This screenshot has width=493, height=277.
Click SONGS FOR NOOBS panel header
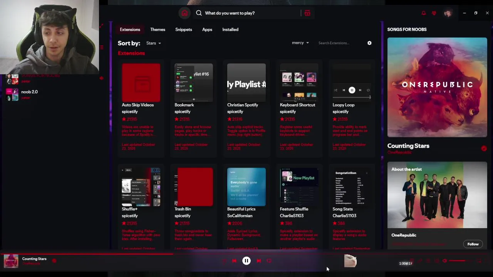coord(407,29)
